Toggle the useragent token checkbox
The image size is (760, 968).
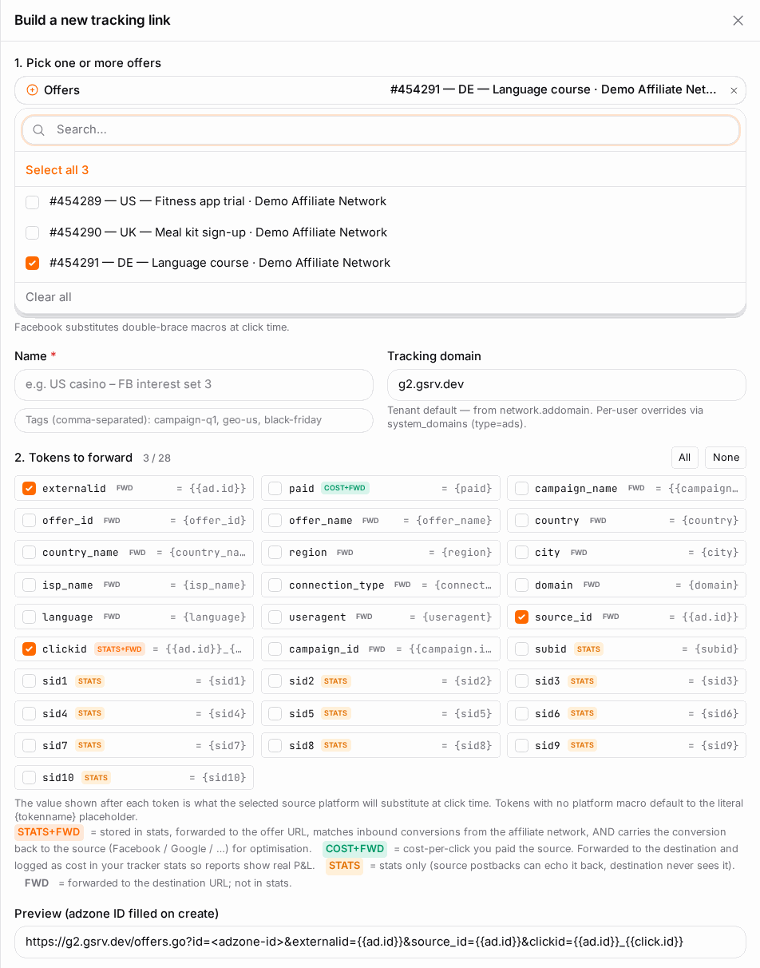click(275, 617)
